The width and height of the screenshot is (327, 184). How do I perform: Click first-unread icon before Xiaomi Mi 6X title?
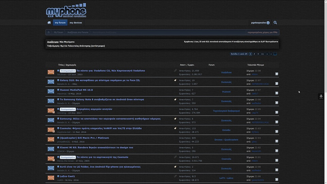(x=58, y=148)
